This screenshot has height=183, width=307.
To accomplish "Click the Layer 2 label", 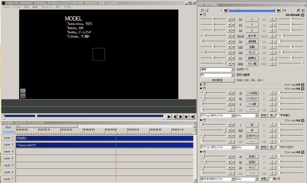I will (x=8, y=145).
